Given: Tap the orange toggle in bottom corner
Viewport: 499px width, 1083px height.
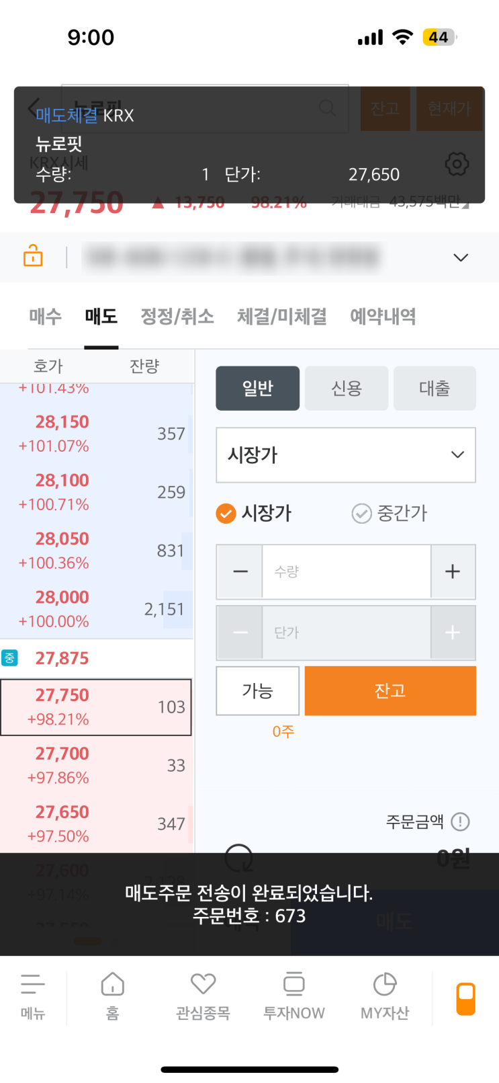Looking at the screenshot, I should point(465,998).
